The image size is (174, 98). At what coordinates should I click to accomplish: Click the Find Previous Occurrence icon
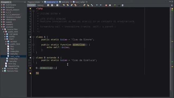(68, 5)
